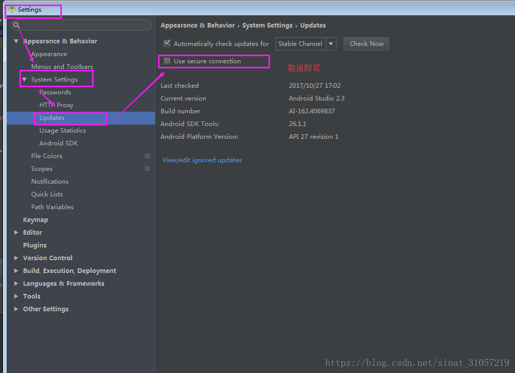Open Menus and Toolbars settings
Viewport: 515px width, 373px height.
pyautogui.click(x=62, y=67)
